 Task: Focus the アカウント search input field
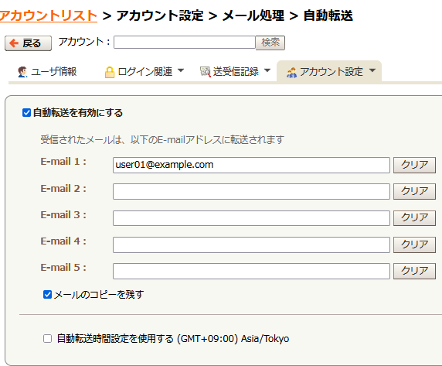pos(185,43)
